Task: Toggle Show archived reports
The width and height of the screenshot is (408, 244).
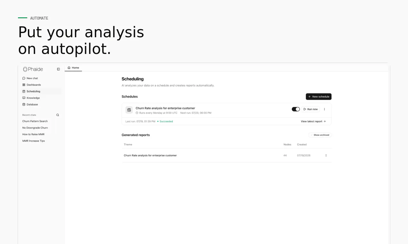Action: tap(320, 135)
